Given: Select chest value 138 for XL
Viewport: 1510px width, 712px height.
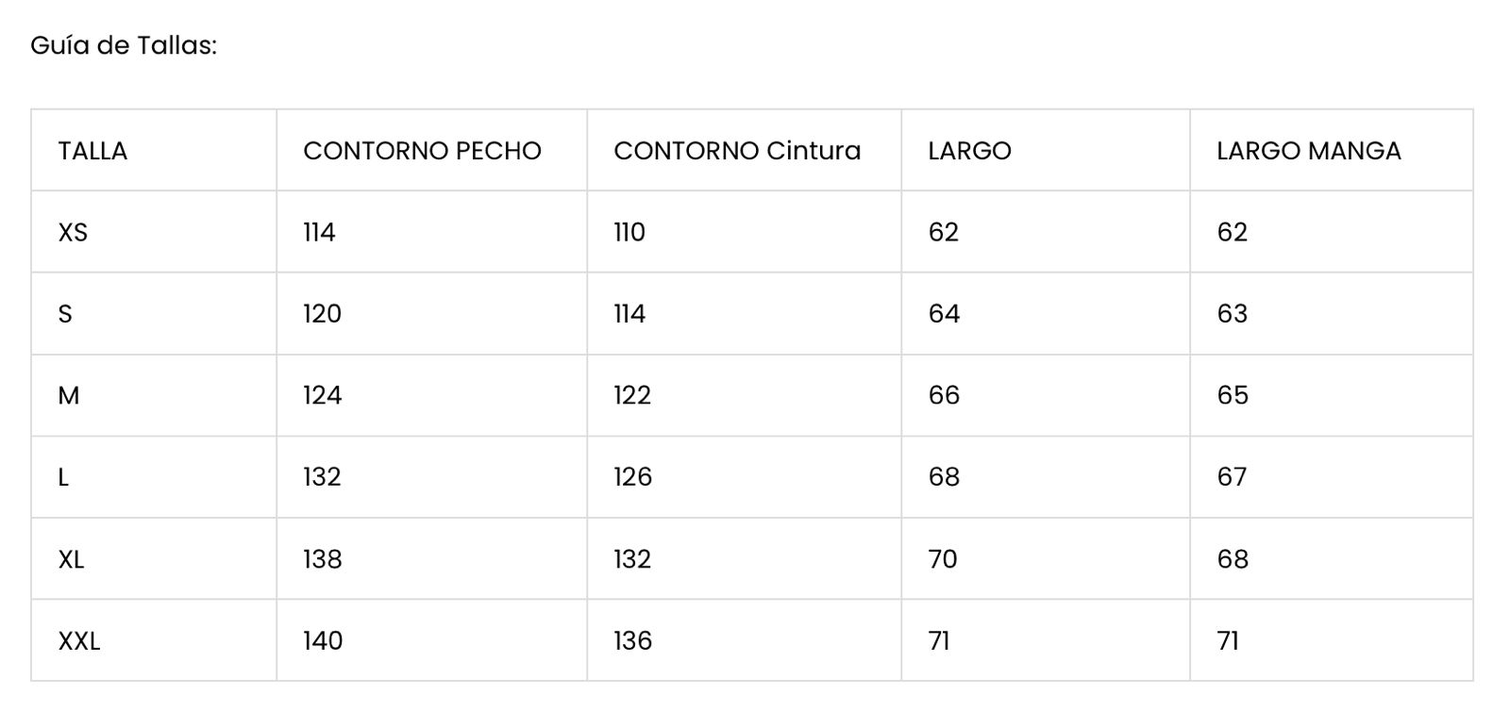Looking at the screenshot, I should tap(323, 559).
